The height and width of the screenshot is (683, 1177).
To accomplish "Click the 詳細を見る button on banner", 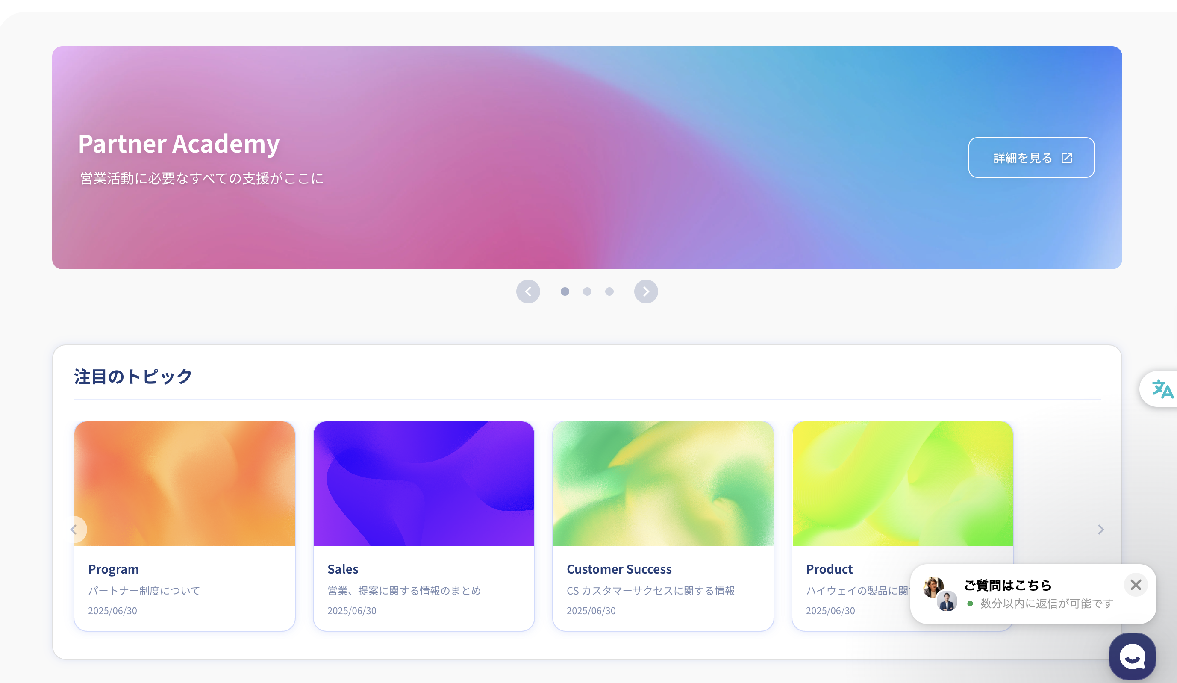I will click(1031, 157).
